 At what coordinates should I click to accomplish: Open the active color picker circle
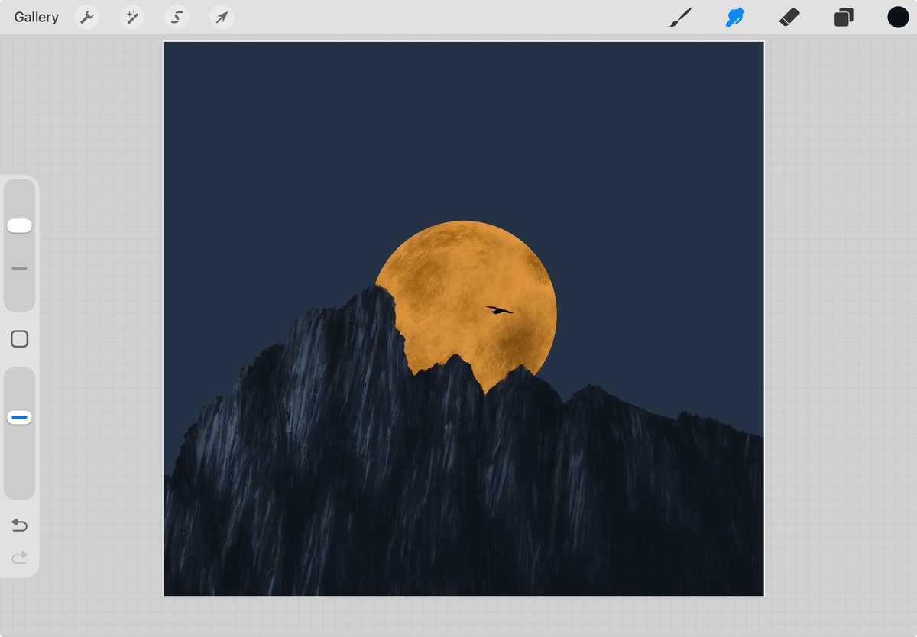(x=898, y=17)
